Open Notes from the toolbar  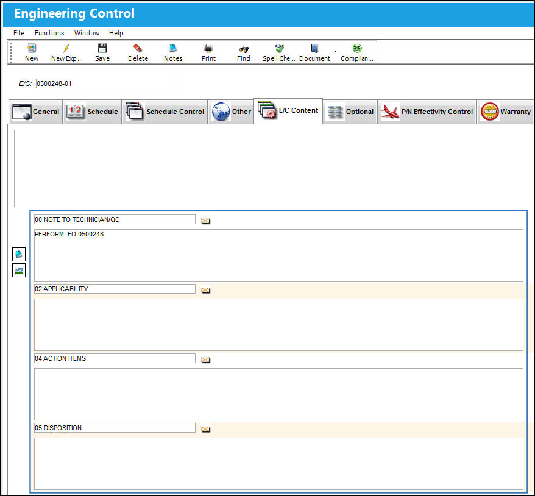point(173,52)
